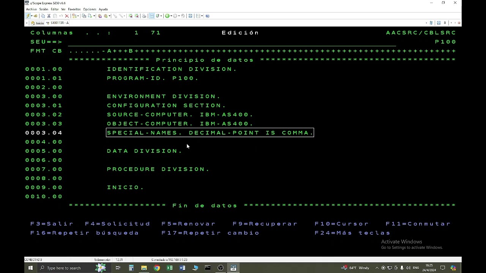Click the SOURCE-COMPUTER. IBM-AS400. line

tap(180, 115)
